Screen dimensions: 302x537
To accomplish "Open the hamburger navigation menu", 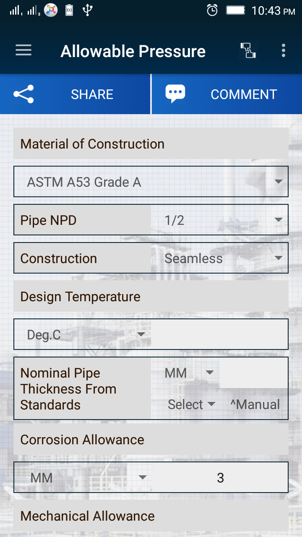I will point(23,50).
